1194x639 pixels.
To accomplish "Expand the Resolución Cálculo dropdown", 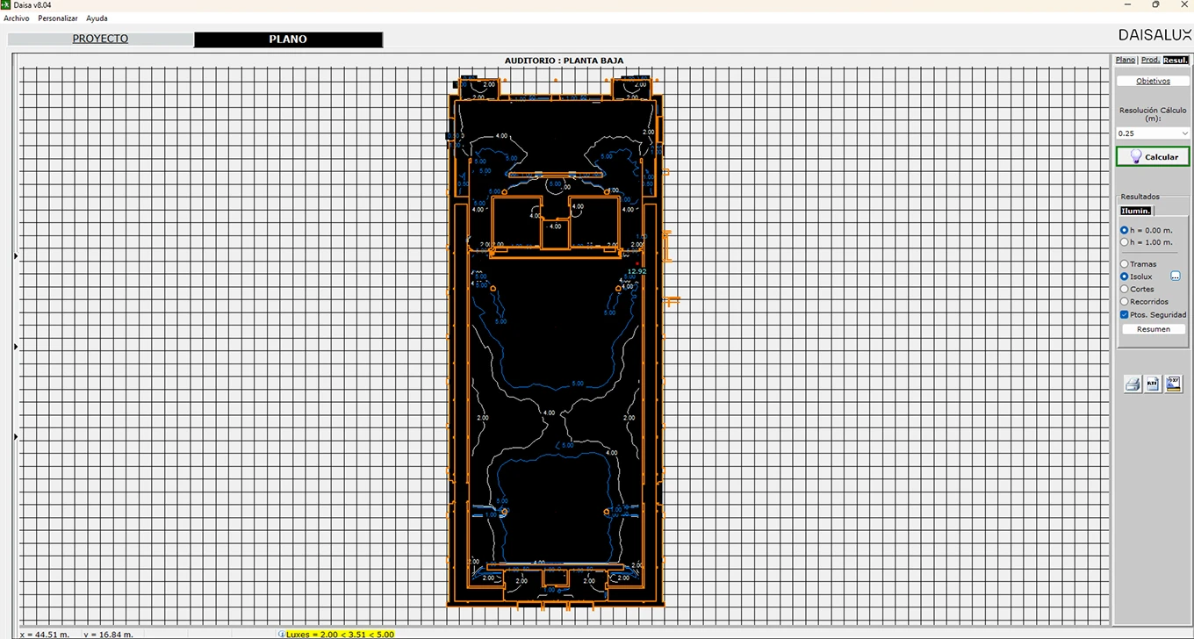I will 1153,133.
